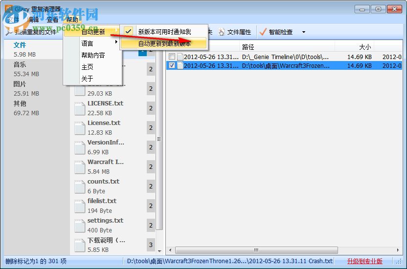Click the horizontal scrollbar thumb
Screen dimensions: 407x269
coord(256,250)
